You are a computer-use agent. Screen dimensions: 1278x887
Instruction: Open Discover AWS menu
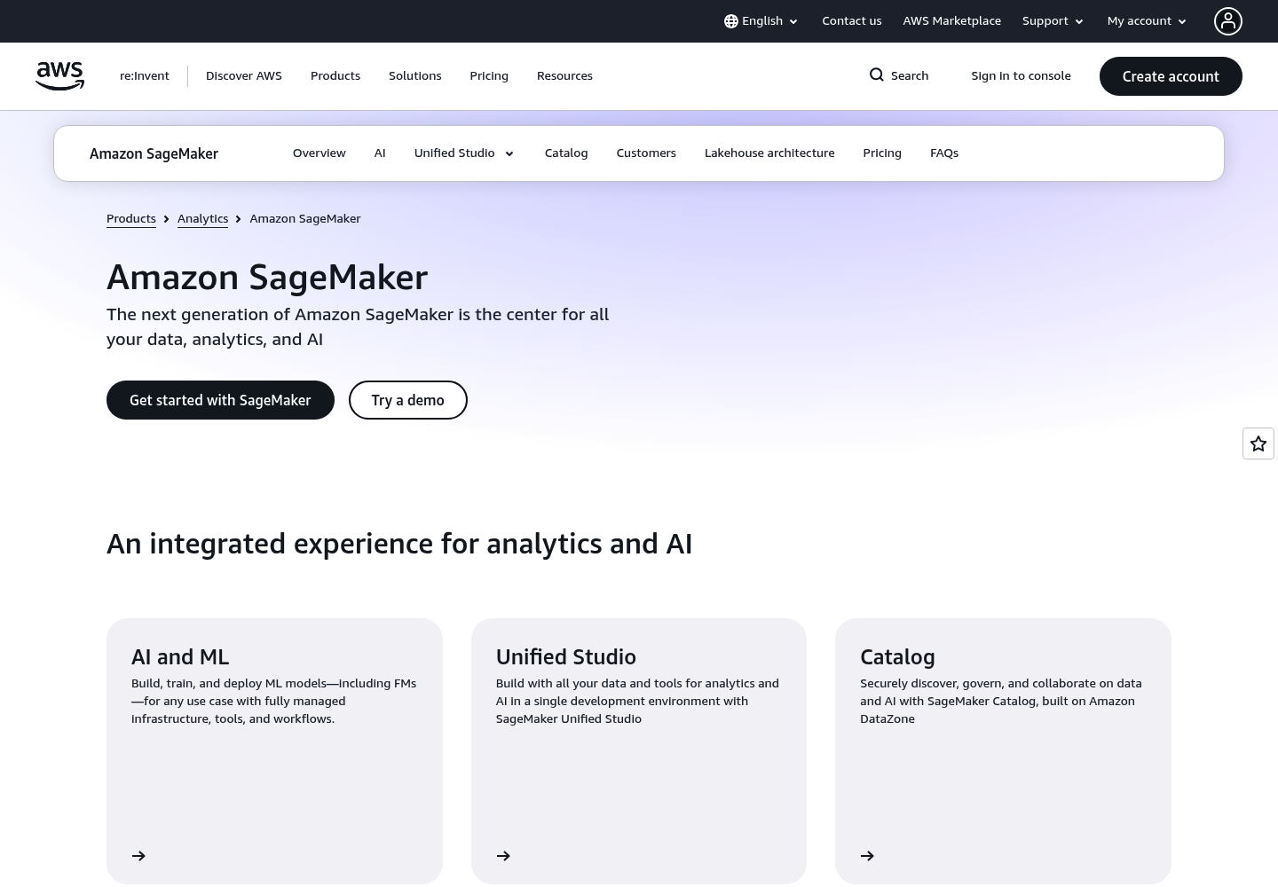point(244,76)
